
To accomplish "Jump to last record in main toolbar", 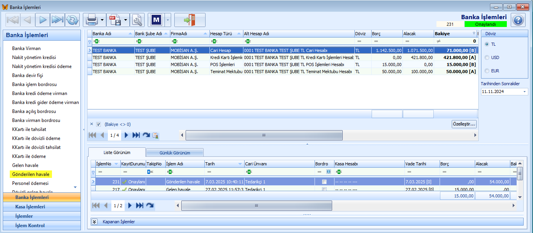I will point(57,20).
